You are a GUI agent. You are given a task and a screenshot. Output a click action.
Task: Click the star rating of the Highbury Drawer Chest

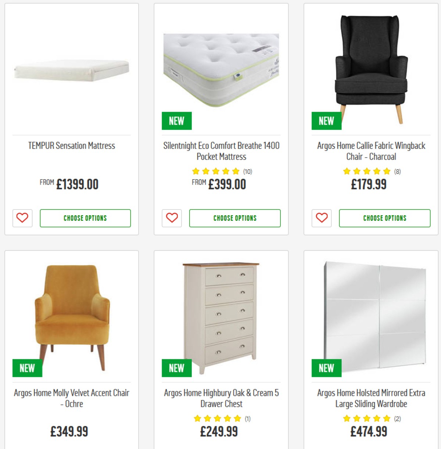click(216, 418)
